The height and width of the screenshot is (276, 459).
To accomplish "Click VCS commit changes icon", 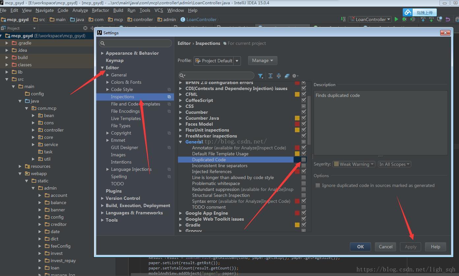I will click(431, 19).
